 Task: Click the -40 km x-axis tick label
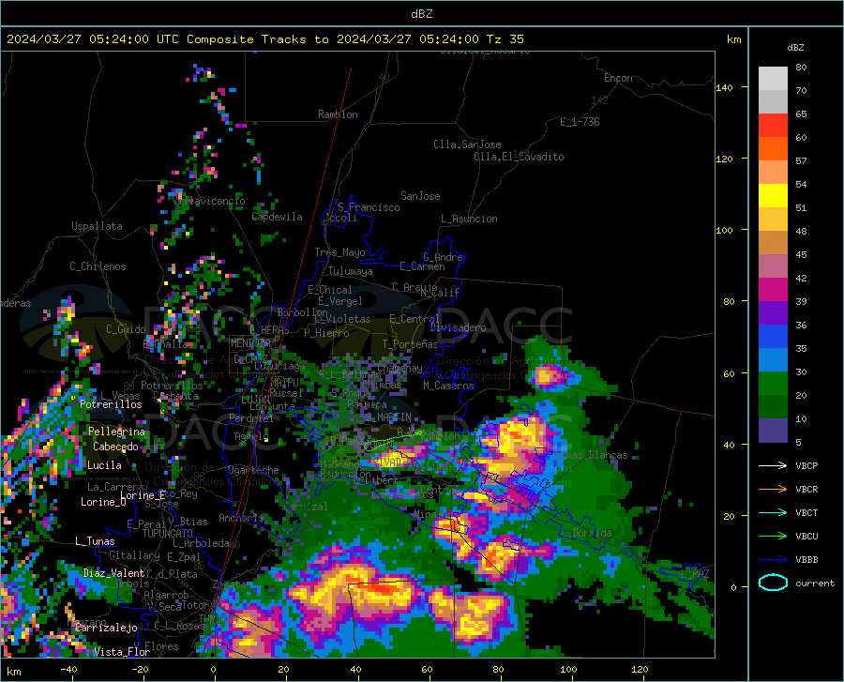coord(68,669)
